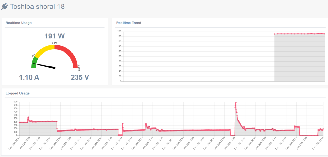
Task: Click the 'Dec 15th 18:53' x-axis label
Action: click(x=178, y=143)
